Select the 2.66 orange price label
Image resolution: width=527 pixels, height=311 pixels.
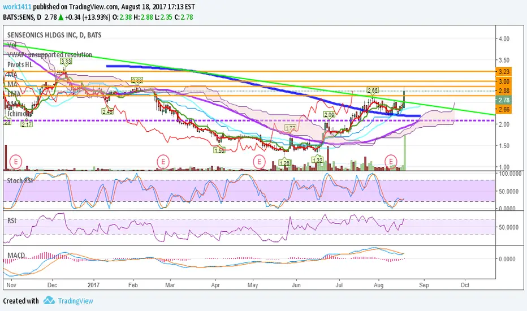[x=504, y=109]
